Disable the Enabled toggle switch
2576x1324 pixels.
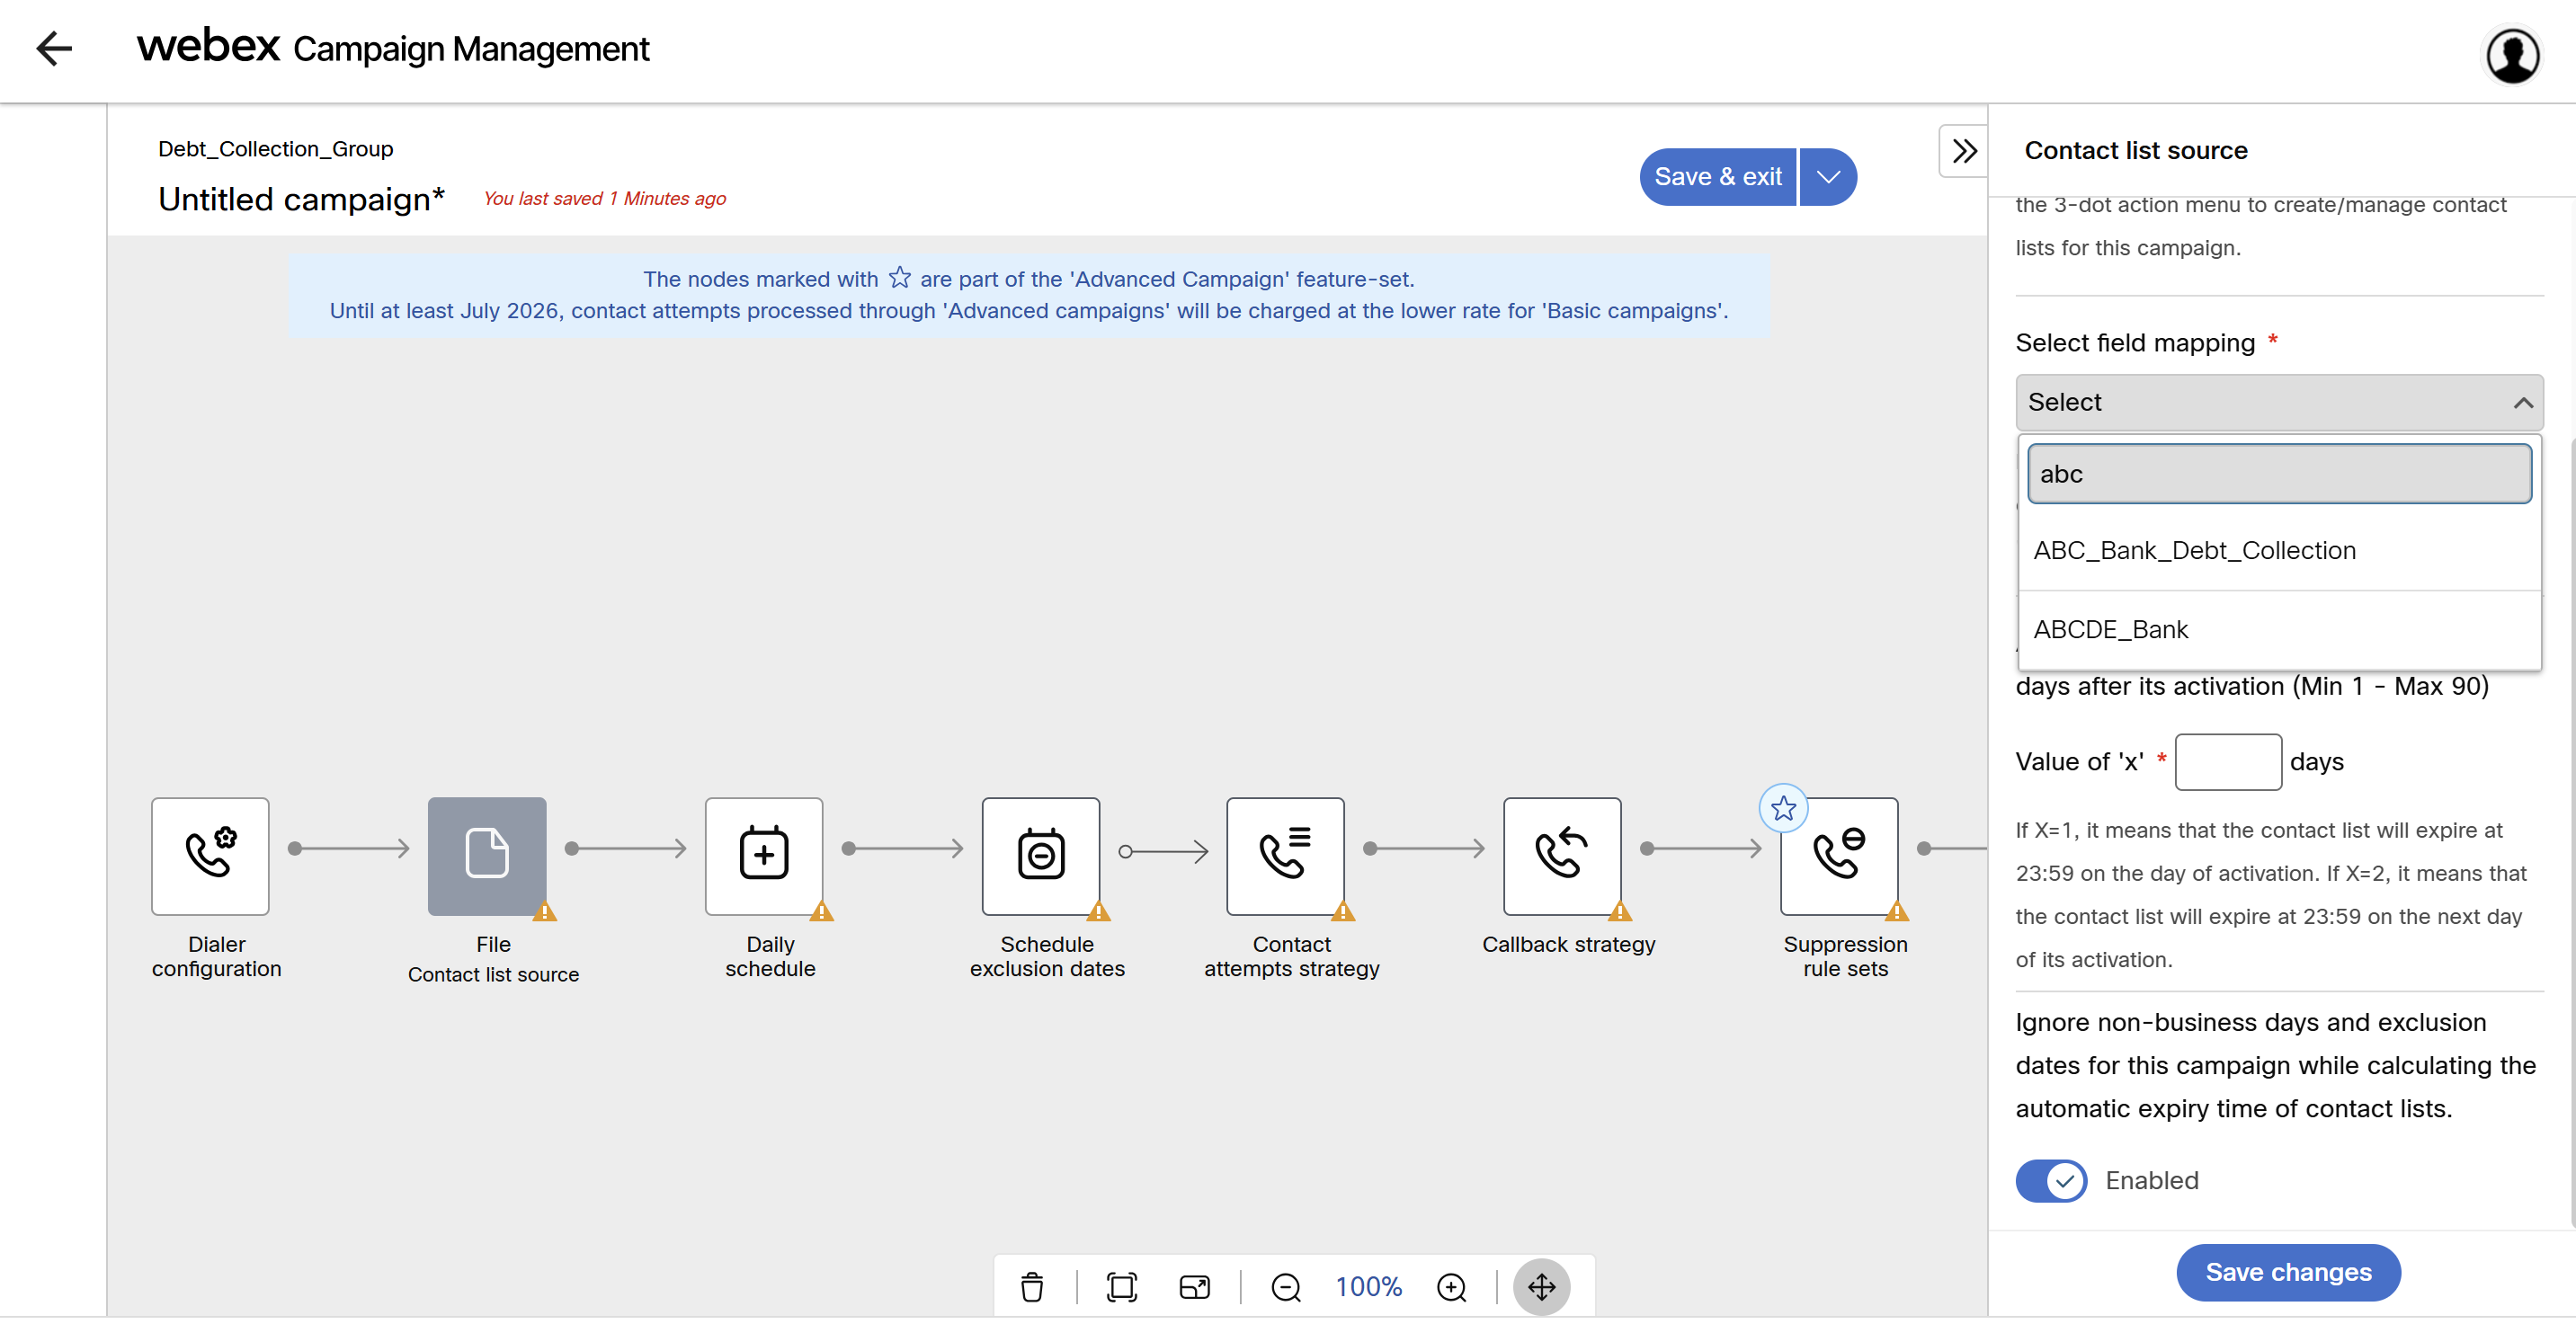(x=2050, y=1180)
